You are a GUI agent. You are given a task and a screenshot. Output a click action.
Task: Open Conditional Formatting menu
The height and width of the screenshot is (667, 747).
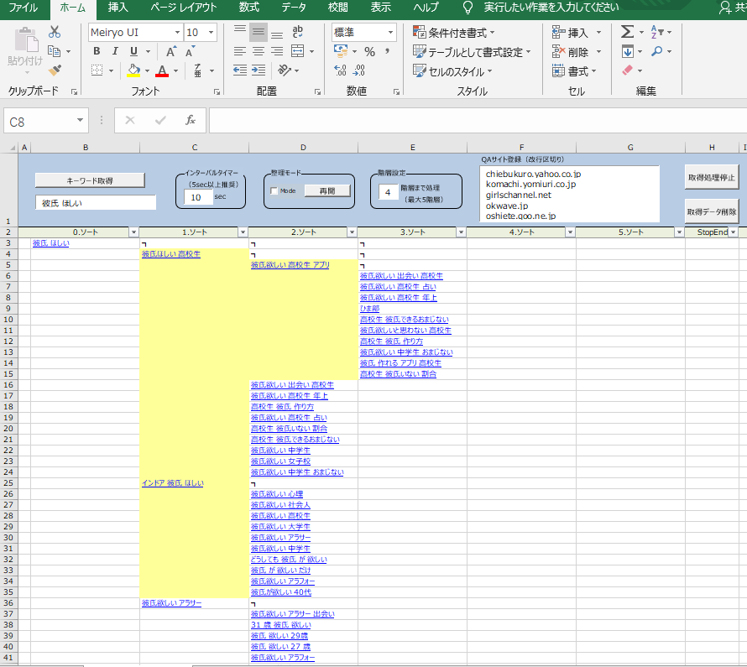tap(453, 33)
